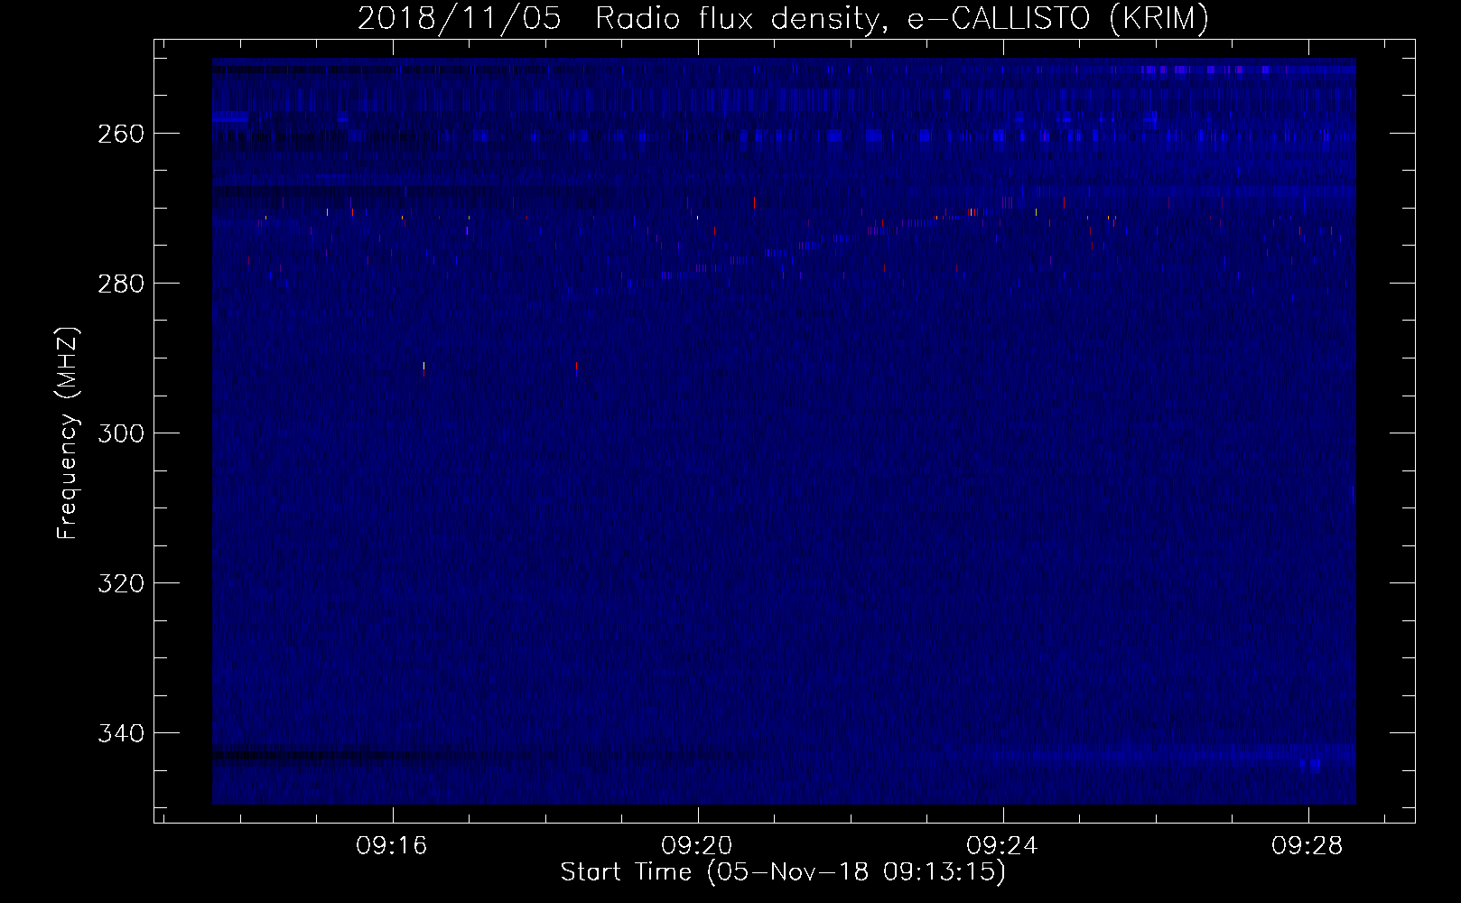Screen dimensions: 1461x903
Task: Click the 260 frequency tick label
Action: (120, 134)
